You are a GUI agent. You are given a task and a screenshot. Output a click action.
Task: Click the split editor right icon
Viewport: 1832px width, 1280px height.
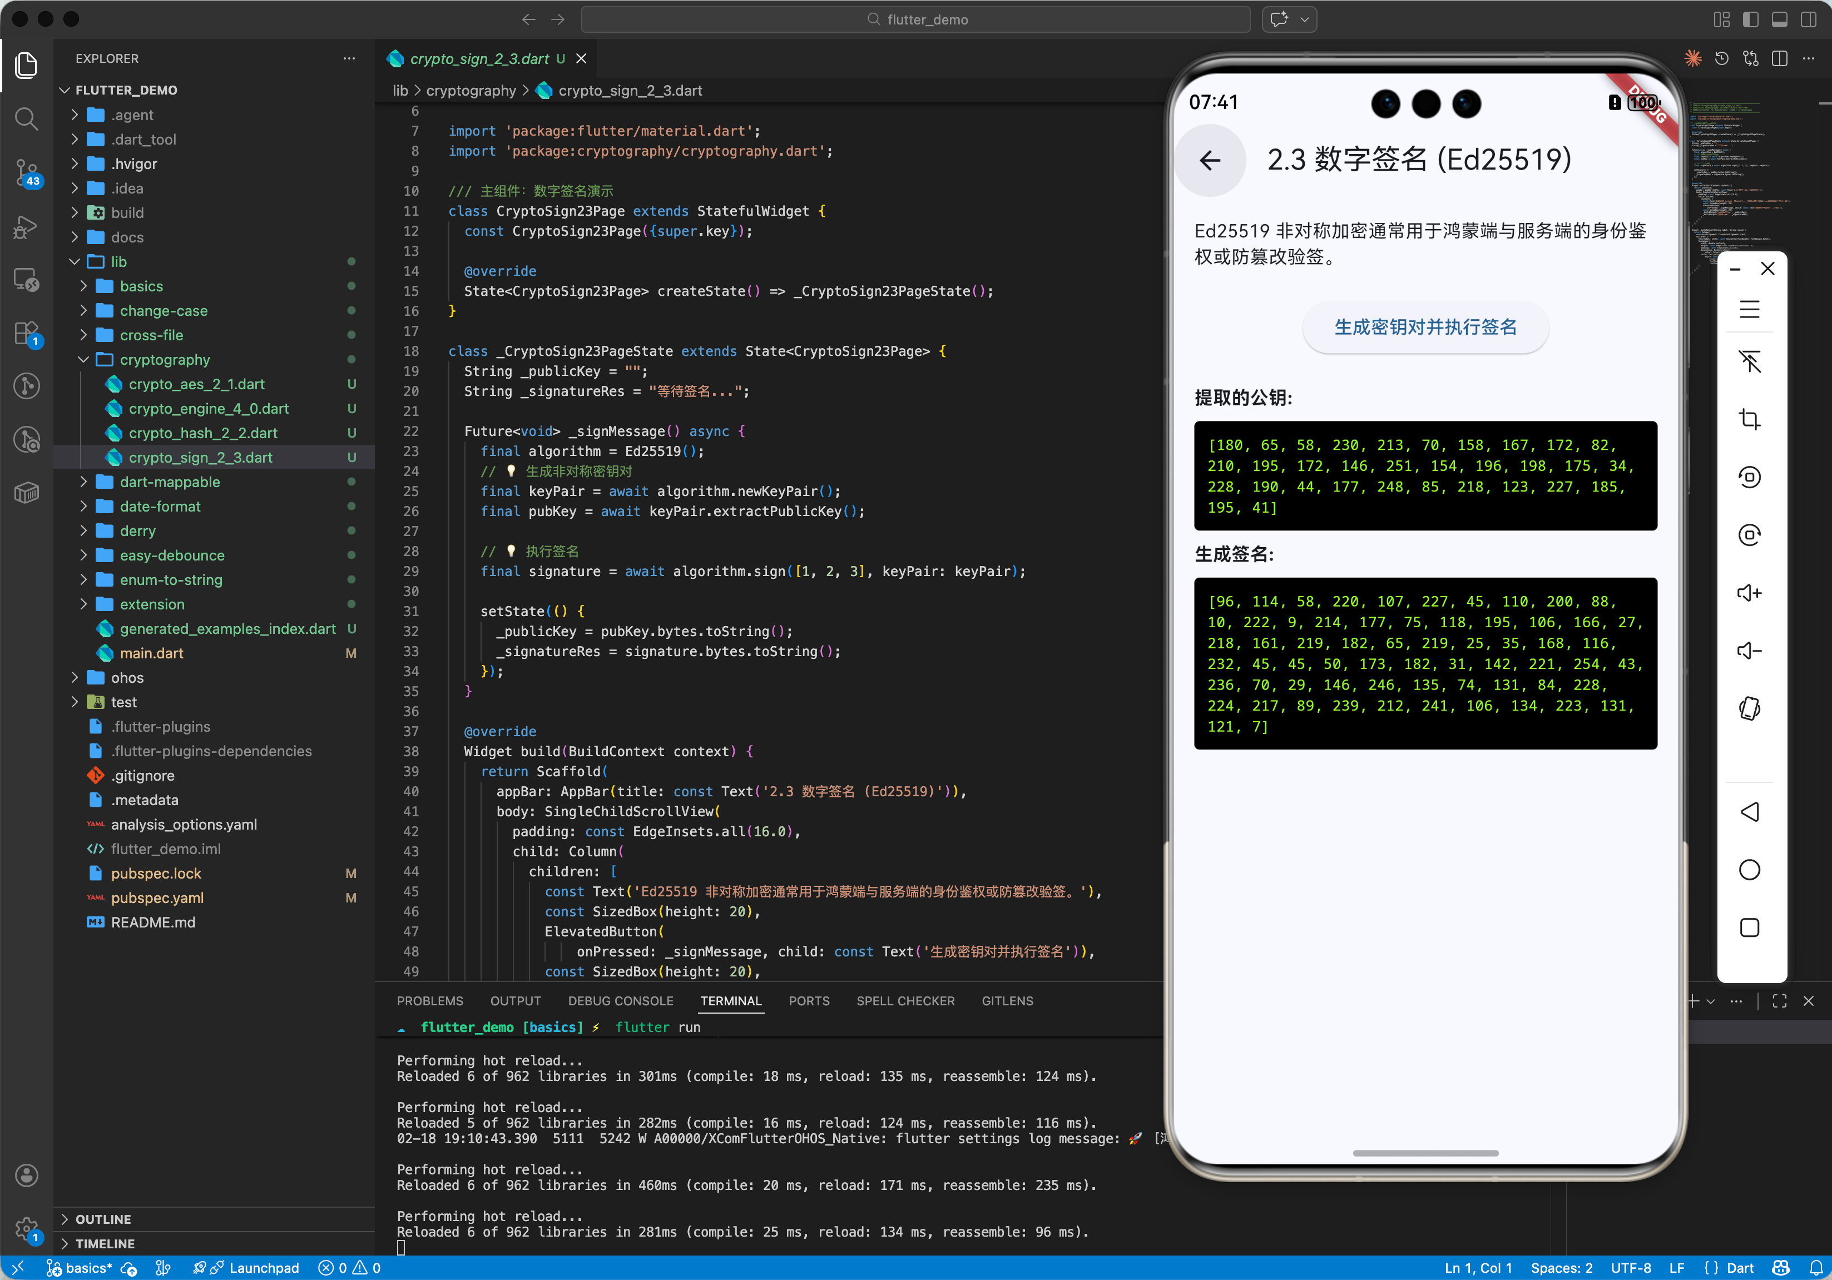point(1779,58)
